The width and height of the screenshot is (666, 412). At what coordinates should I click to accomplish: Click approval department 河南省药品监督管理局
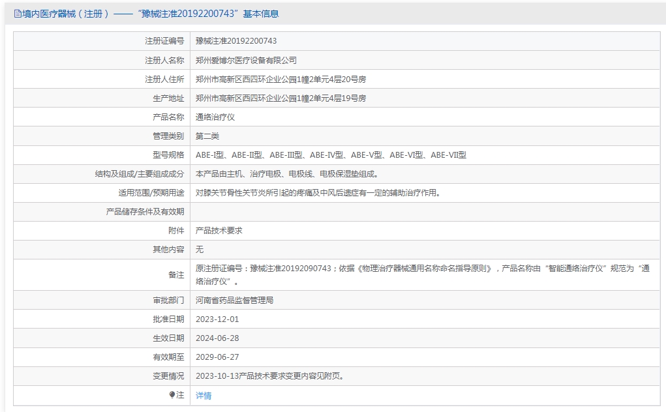[x=234, y=301]
